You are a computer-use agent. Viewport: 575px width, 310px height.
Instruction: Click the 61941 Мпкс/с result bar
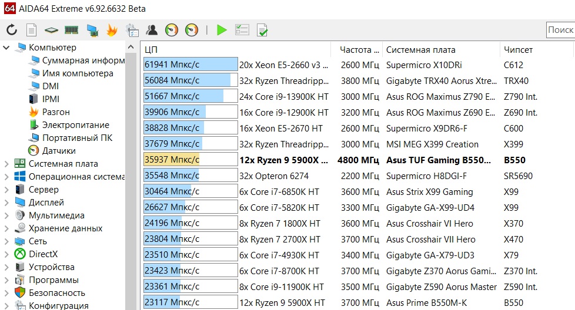190,65
